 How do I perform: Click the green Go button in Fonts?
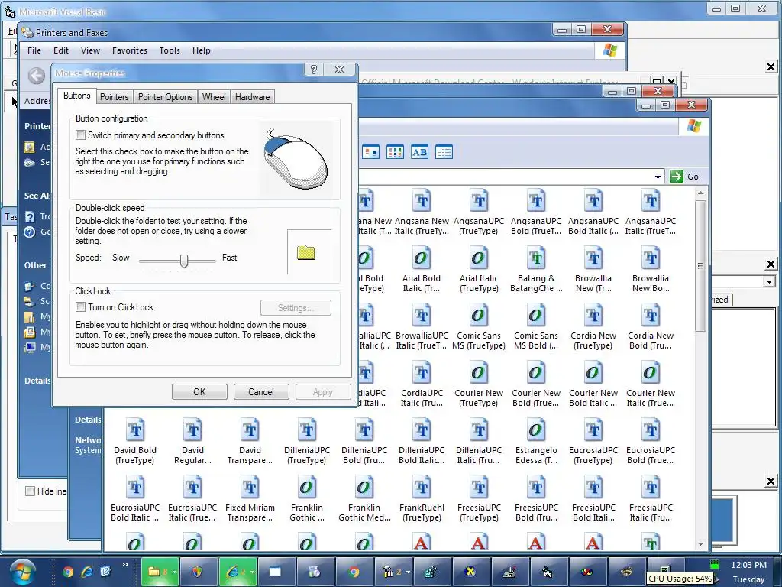pyautogui.click(x=684, y=177)
